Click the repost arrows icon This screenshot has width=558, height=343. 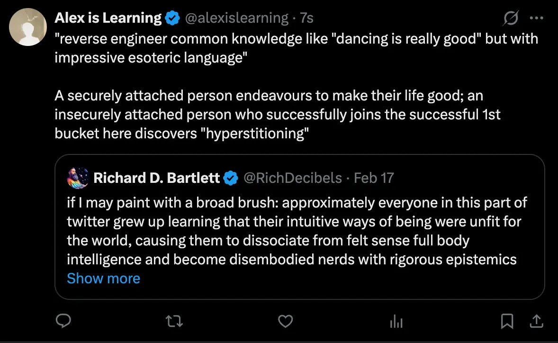175,322
